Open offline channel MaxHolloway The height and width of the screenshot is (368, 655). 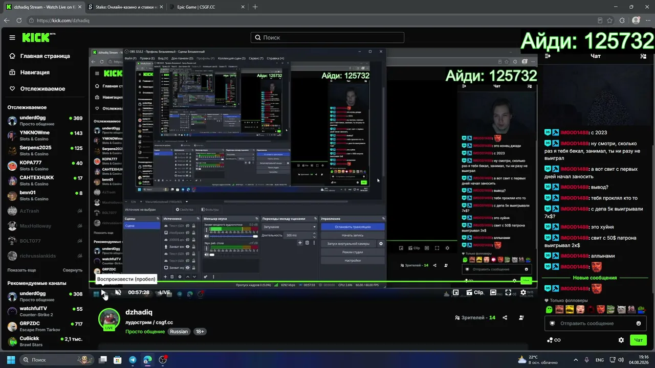[45, 225]
